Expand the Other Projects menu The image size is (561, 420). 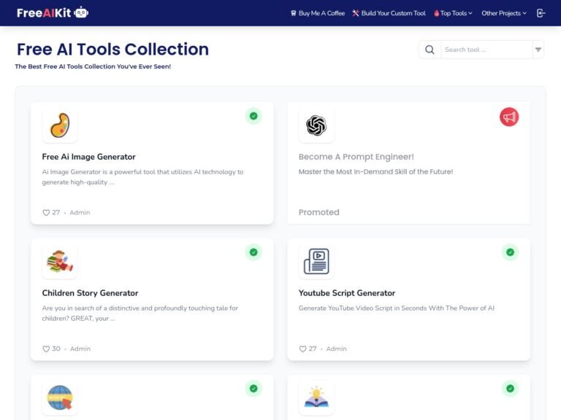pos(503,13)
